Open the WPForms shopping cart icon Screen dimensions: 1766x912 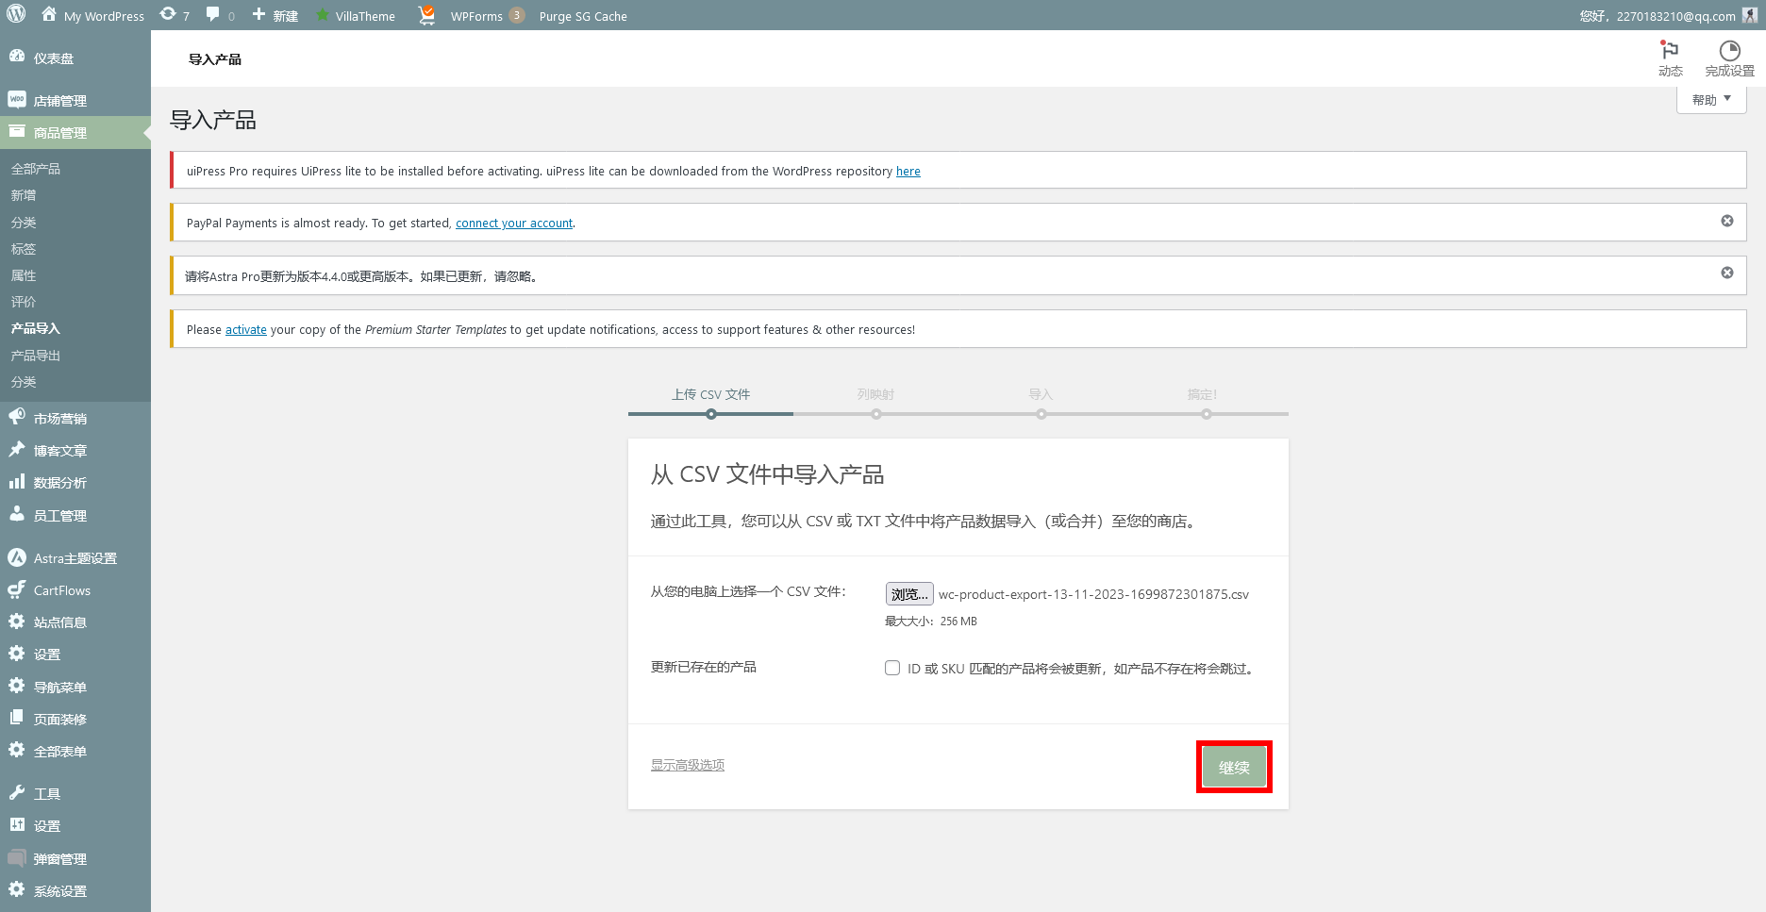pos(425,14)
